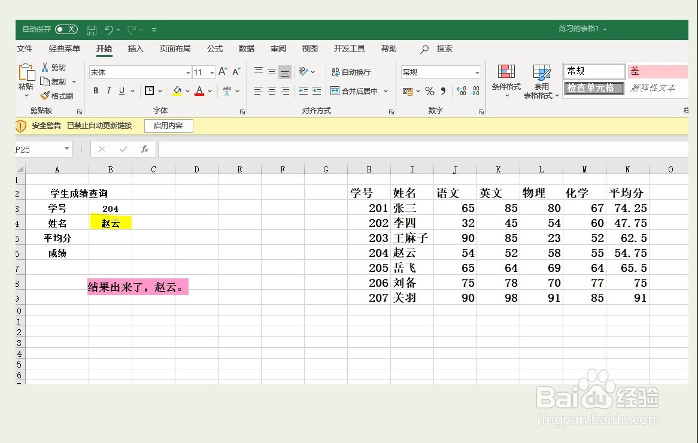This screenshot has width=698, height=443.
Task: Click the 启用内容 button in security warning
Action: pyautogui.click(x=168, y=126)
